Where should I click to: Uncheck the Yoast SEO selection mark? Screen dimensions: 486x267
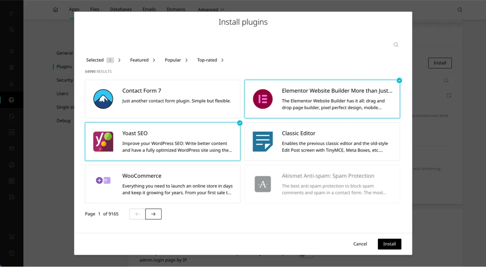(240, 123)
